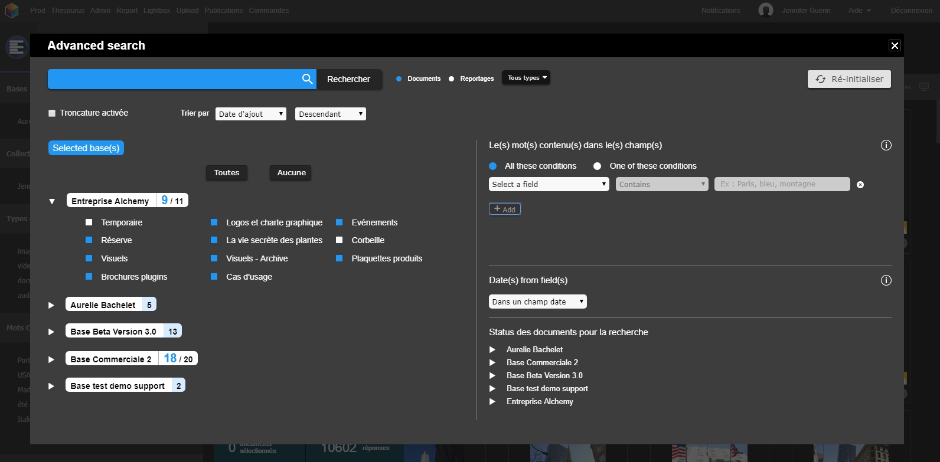The height and width of the screenshot is (462, 940).
Task: Open the Jennifer Guerin user avatar
Action: [x=766, y=11]
